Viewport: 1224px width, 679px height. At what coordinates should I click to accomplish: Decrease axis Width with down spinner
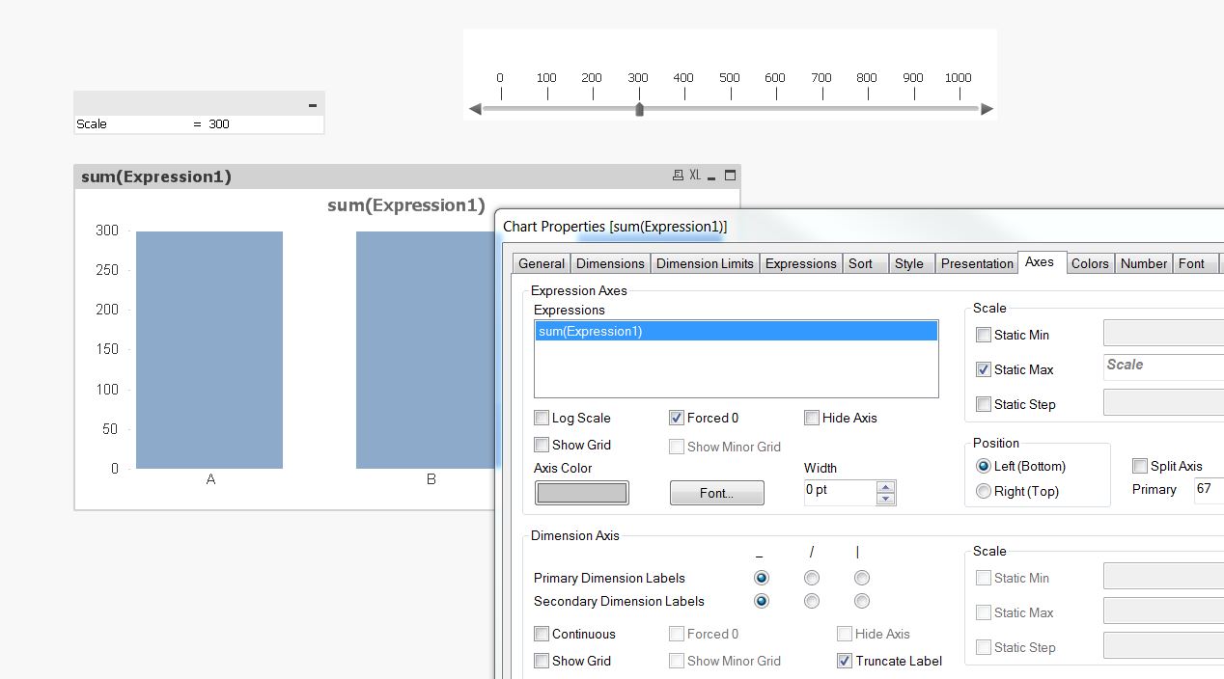[x=885, y=499]
